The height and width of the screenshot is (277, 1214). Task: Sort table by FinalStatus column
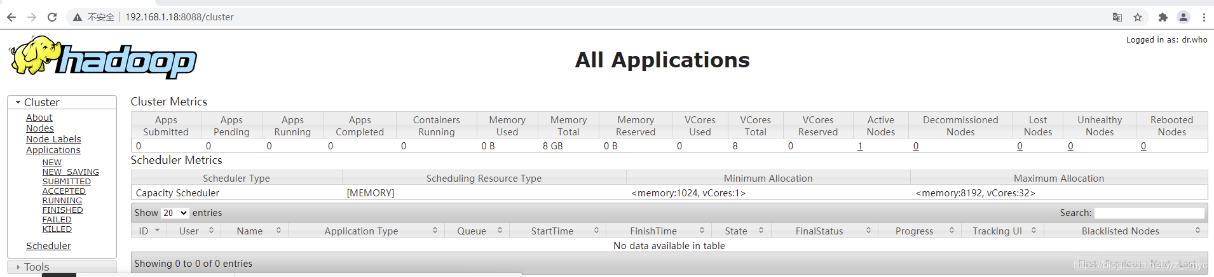point(824,231)
